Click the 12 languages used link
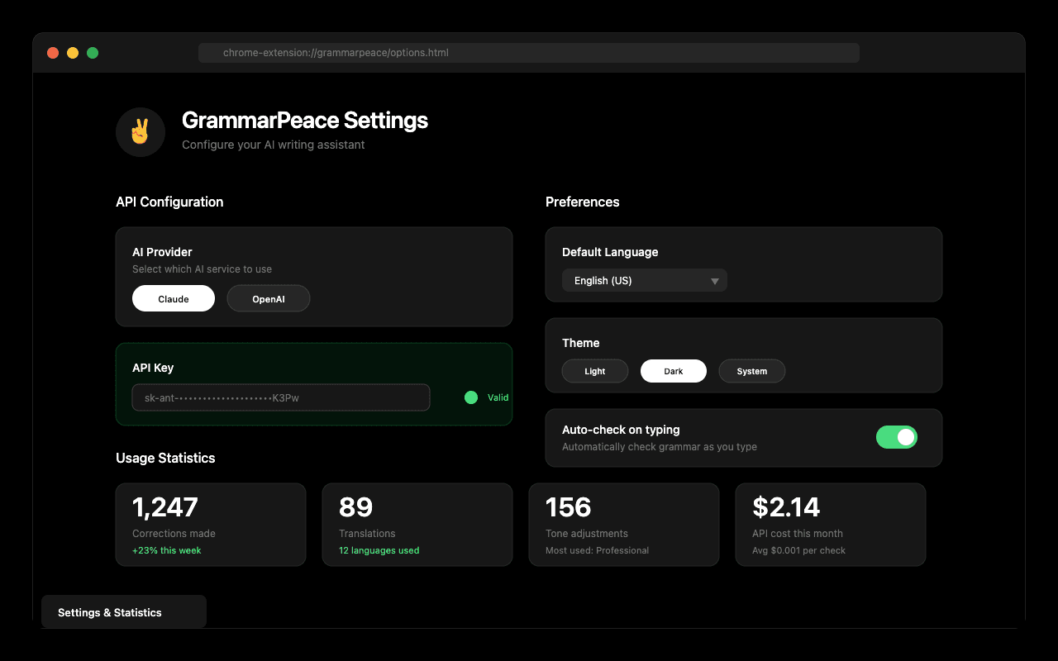Viewport: 1058px width, 661px height. (379, 549)
